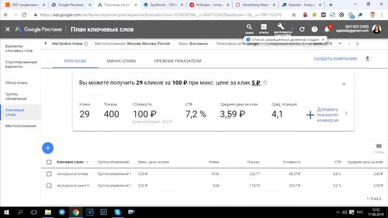388x218 pixels.
Task: Click the Google Реклама logo
Action: [x=38, y=29]
